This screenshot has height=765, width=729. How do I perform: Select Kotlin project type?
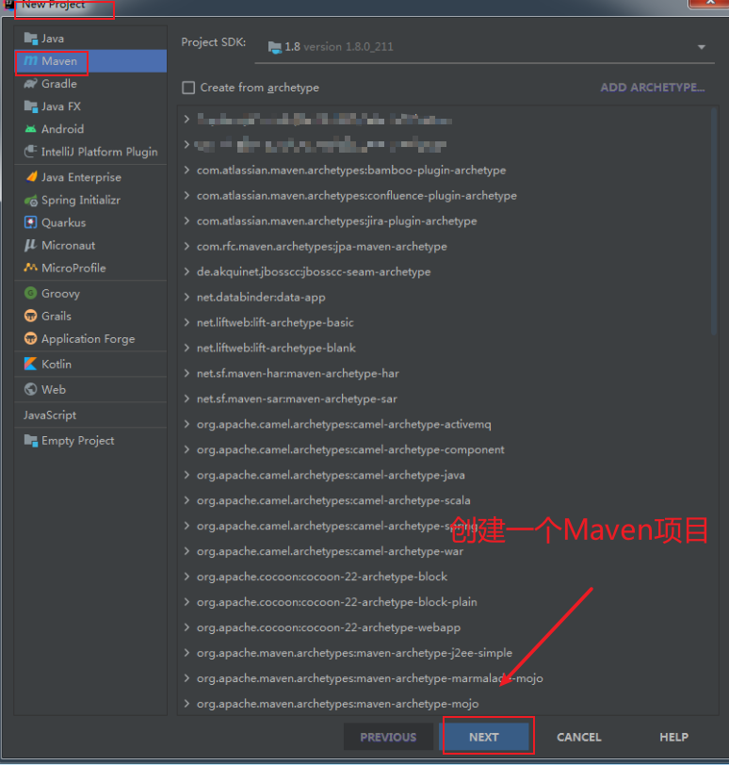tap(90, 364)
